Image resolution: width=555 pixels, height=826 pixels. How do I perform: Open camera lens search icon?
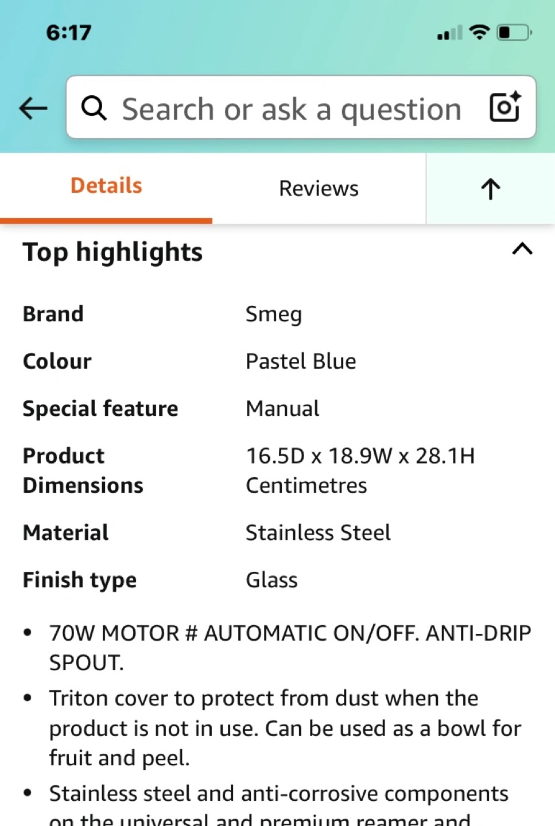[504, 107]
